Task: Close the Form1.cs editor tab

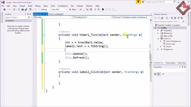Action: pyautogui.click(x=47, y=14)
